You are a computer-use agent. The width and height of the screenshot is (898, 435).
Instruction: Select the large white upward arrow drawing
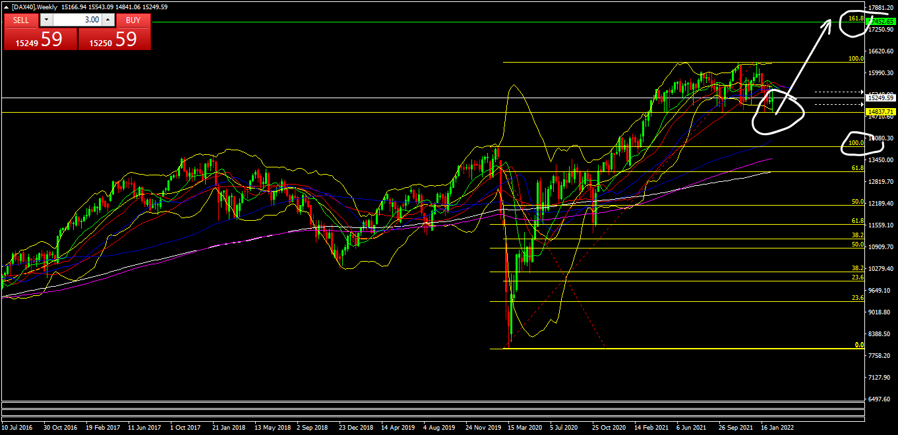[x=802, y=68]
